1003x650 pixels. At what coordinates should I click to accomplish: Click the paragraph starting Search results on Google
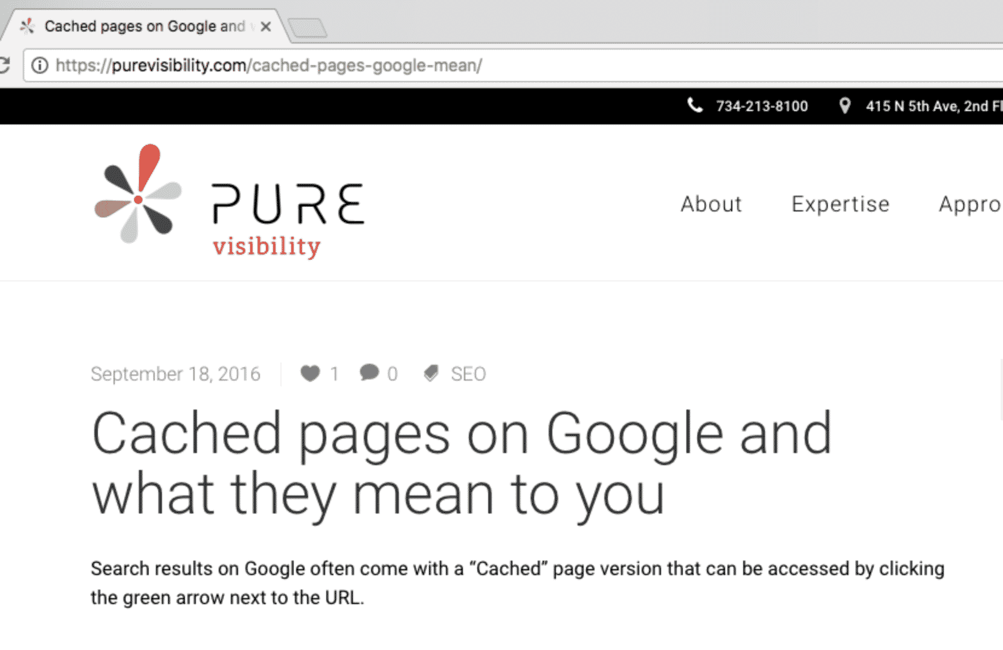(517, 583)
